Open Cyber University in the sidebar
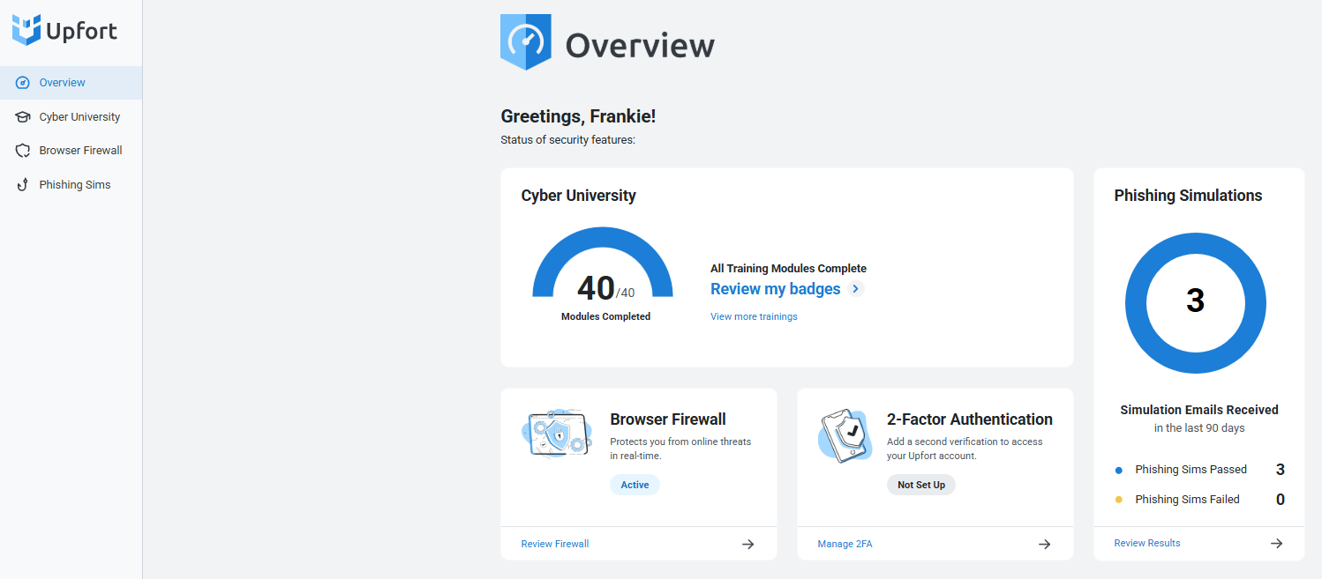Viewport: 1322px width, 579px height. 71,117
